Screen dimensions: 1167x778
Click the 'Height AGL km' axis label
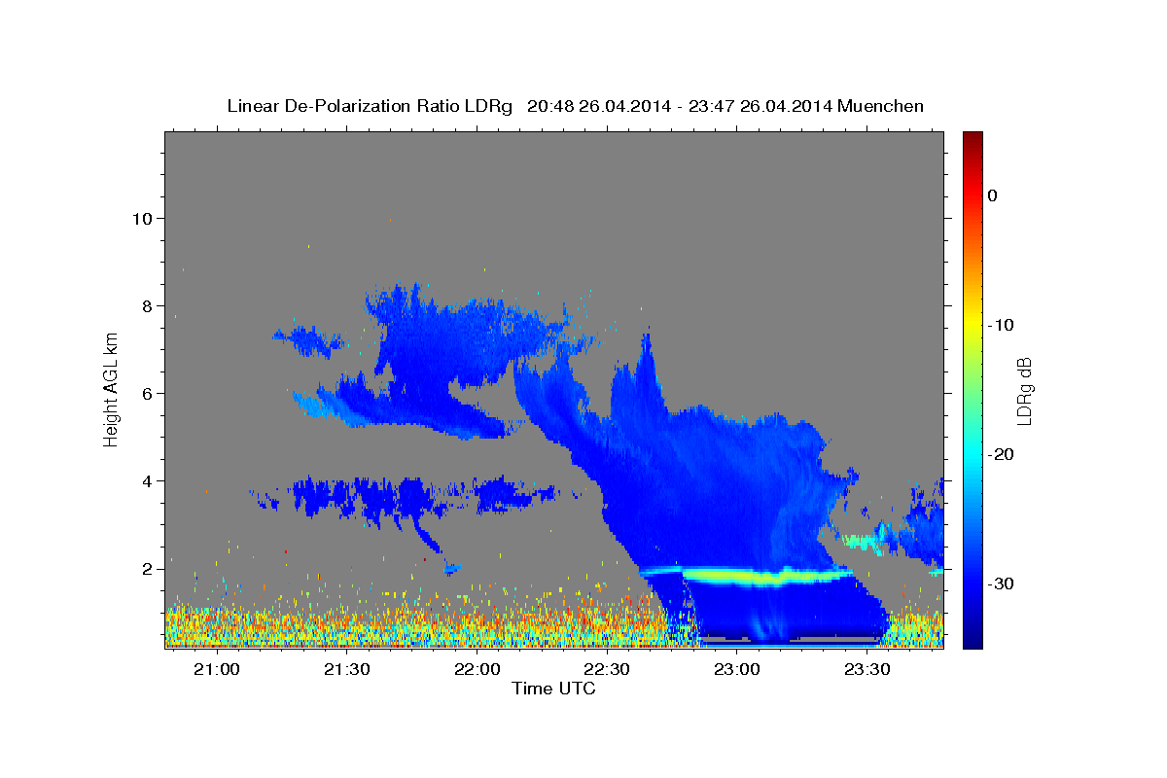[x=112, y=389]
